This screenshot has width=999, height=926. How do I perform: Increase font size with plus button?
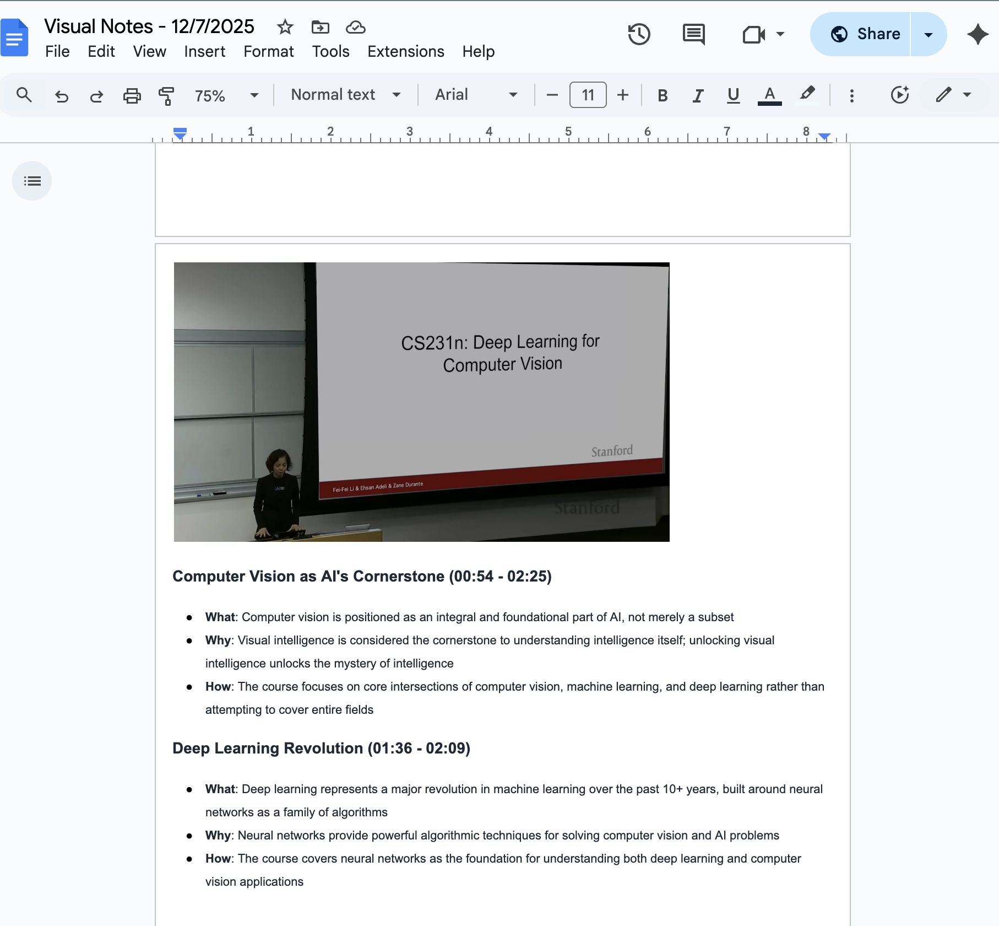pyautogui.click(x=622, y=94)
